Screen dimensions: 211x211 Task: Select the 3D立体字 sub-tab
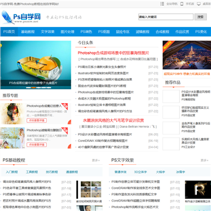pos(140,172)
